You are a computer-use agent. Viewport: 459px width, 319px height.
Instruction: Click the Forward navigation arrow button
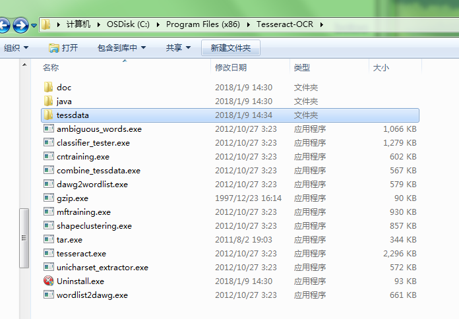coord(20,25)
